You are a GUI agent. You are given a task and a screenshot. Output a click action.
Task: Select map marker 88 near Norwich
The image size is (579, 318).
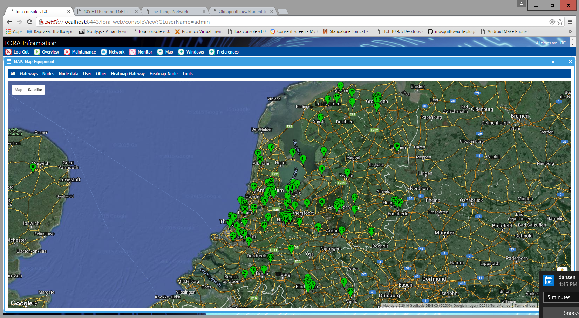(x=33, y=168)
